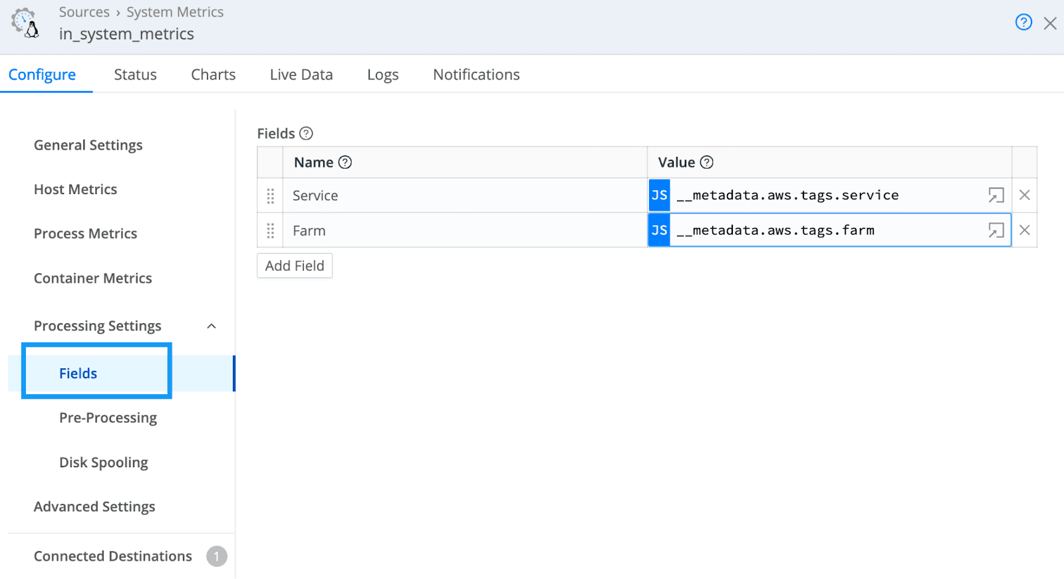Click the help icon next to Fields heading

(x=306, y=134)
